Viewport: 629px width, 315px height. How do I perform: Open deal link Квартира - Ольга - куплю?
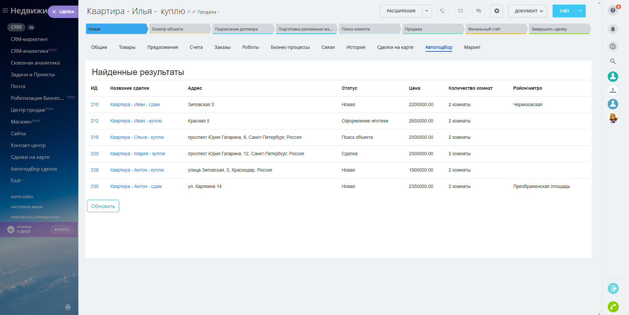click(x=137, y=137)
